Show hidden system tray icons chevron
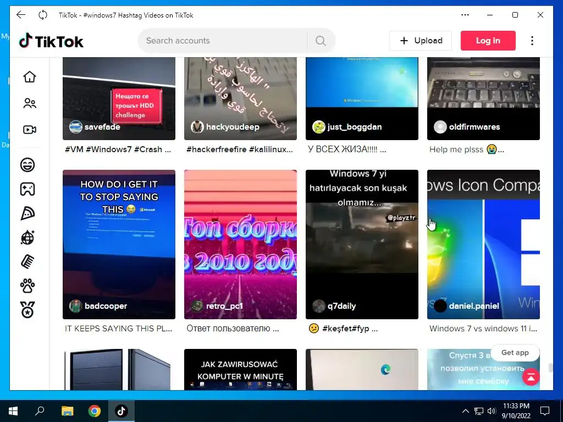This screenshot has width=563, height=422. tap(465, 411)
